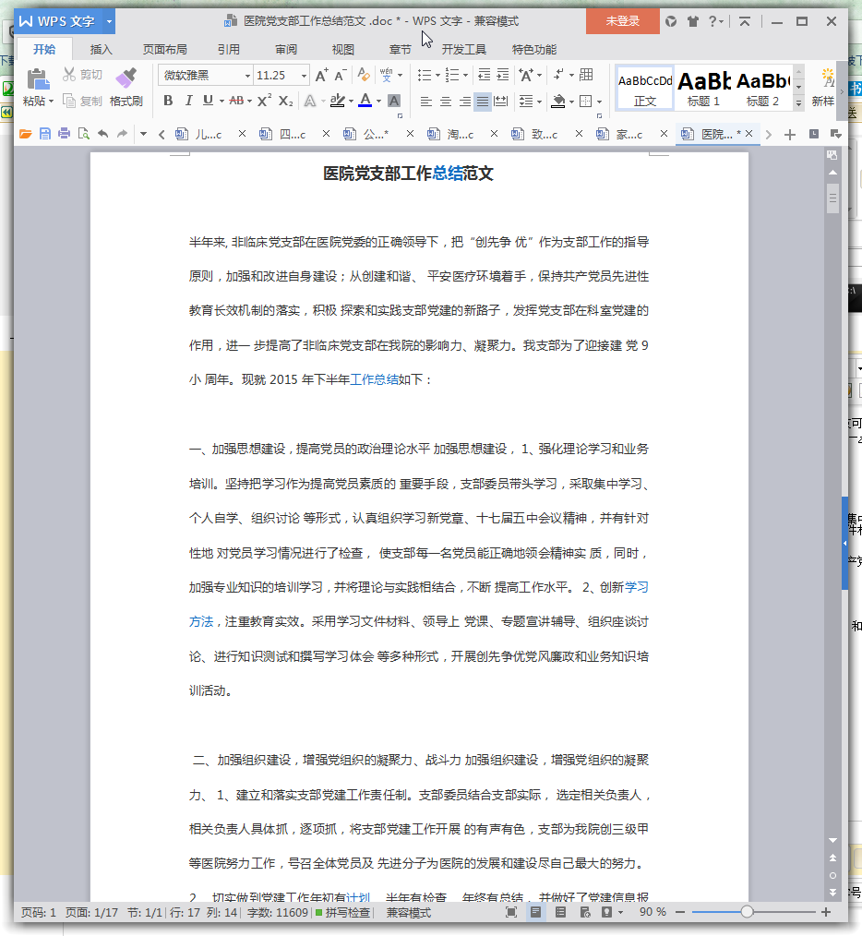The image size is (862, 936).
Task: Switch to the 引用 ribbon tab
Action: click(x=229, y=50)
